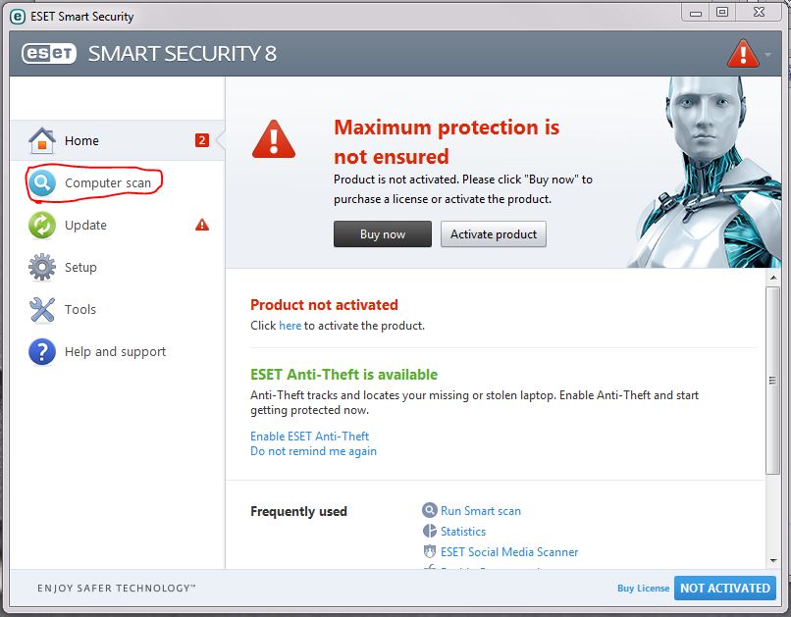Click the scrollbar down arrow
Image resolution: width=791 pixels, height=617 pixels.
(771, 558)
